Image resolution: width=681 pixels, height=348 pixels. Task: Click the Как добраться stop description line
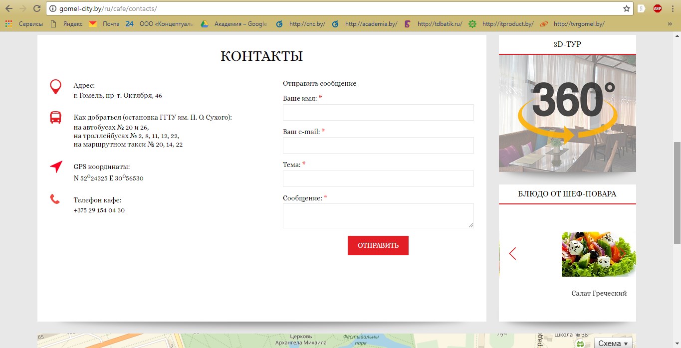153,118
